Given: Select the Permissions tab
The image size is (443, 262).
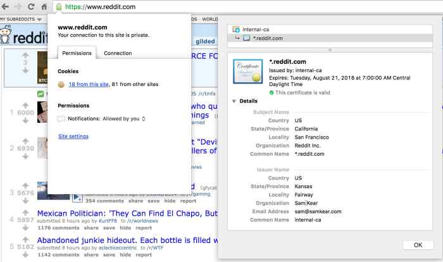Looking at the screenshot, I should [77, 54].
